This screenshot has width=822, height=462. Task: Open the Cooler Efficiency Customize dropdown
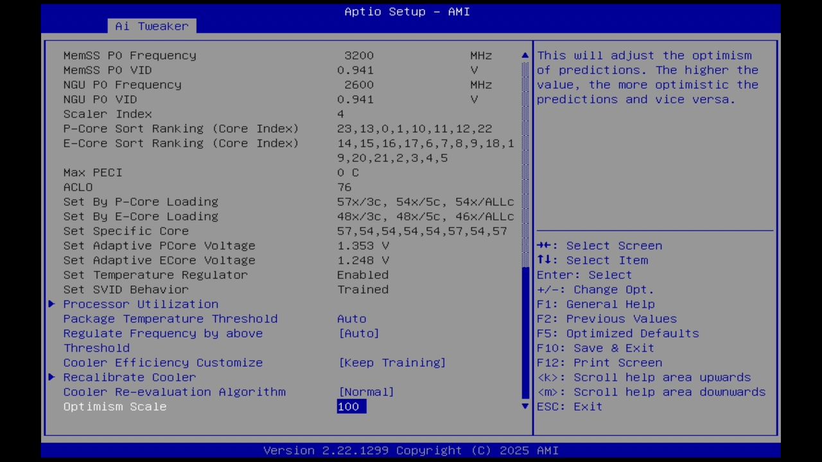click(x=392, y=363)
